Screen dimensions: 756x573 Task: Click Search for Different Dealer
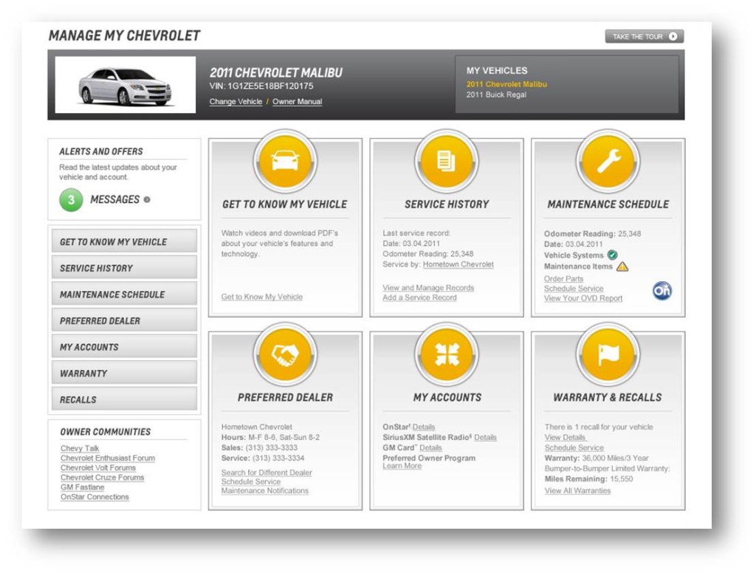[267, 472]
